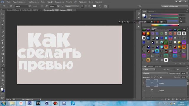Select the Zoom tool in toolbox
189x106 pixels.
pos(3,84)
